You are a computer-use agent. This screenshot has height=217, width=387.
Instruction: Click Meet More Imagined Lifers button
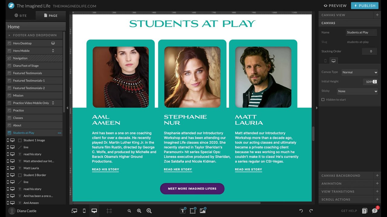192,189
